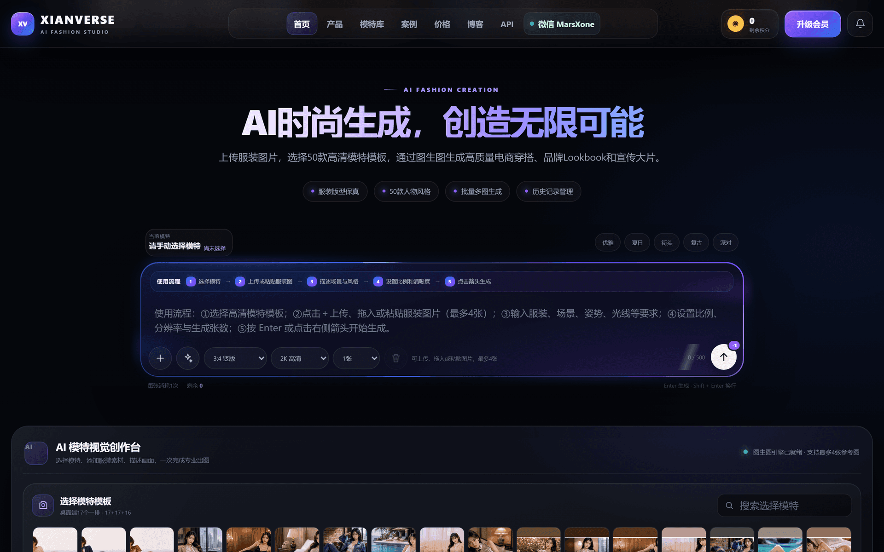Click the XIANVERSE brand name
Viewport: 884px width, 552px height.
[x=77, y=20]
